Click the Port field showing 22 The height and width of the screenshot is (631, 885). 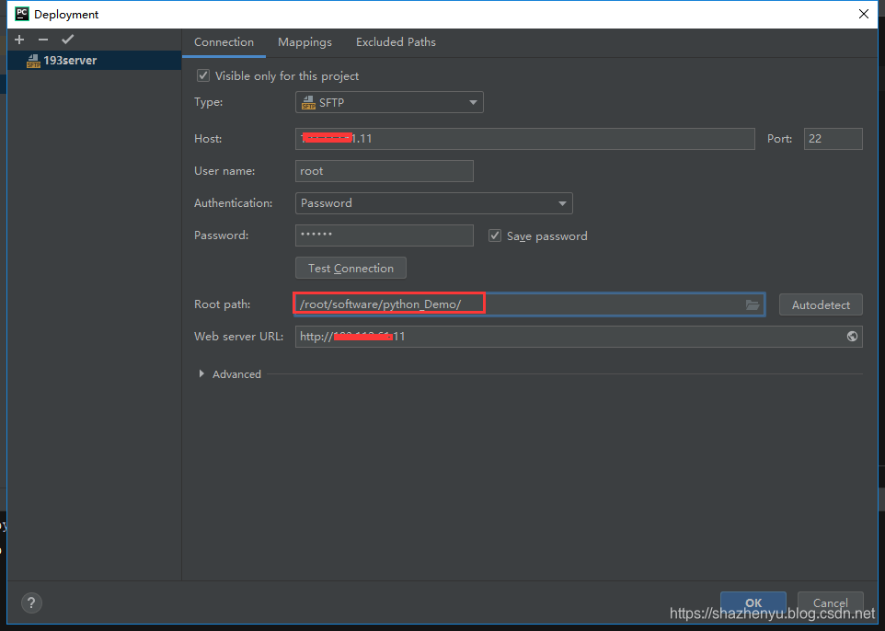pyautogui.click(x=833, y=139)
